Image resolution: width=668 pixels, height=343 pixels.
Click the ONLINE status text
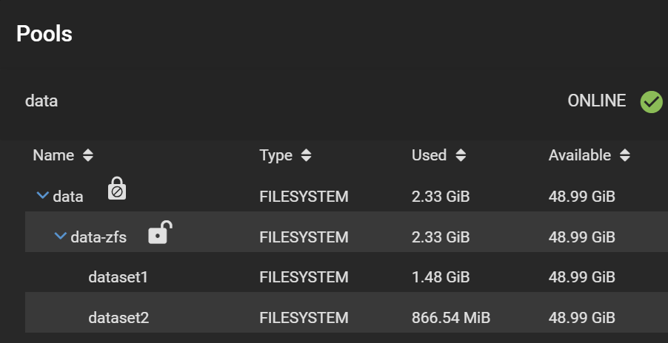tap(596, 101)
